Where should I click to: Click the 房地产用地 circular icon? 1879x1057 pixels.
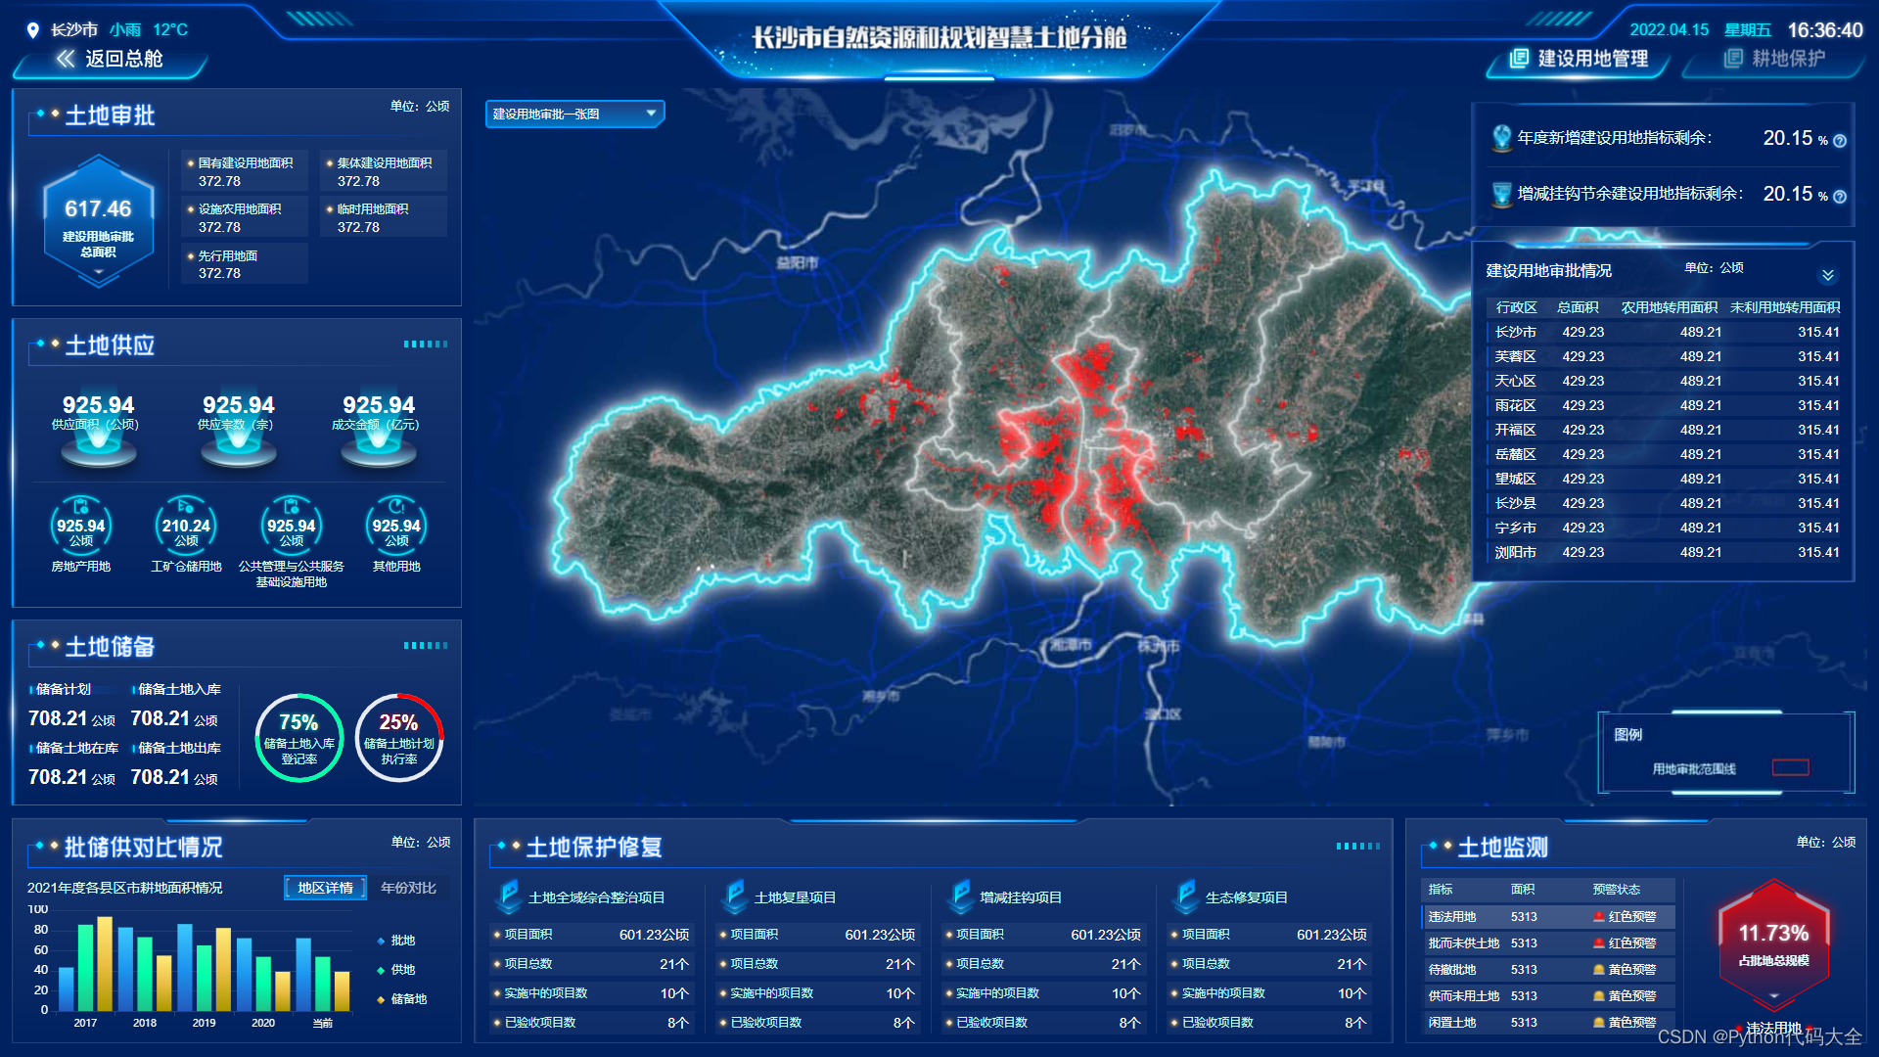click(81, 527)
